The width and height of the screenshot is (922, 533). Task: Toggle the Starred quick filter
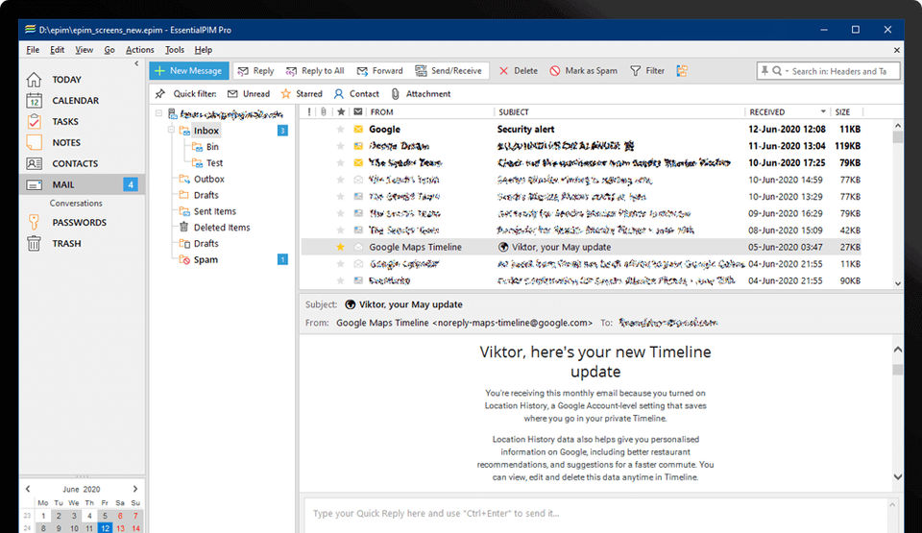pos(302,93)
